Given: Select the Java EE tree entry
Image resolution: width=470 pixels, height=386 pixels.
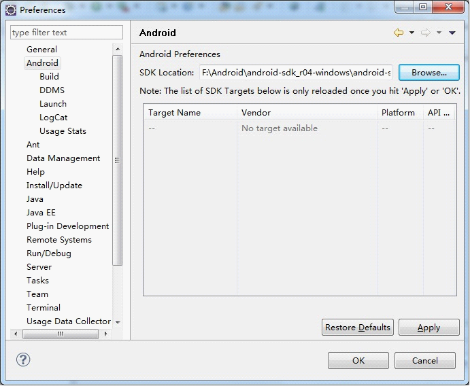Looking at the screenshot, I should pyautogui.click(x=41, y=213).
